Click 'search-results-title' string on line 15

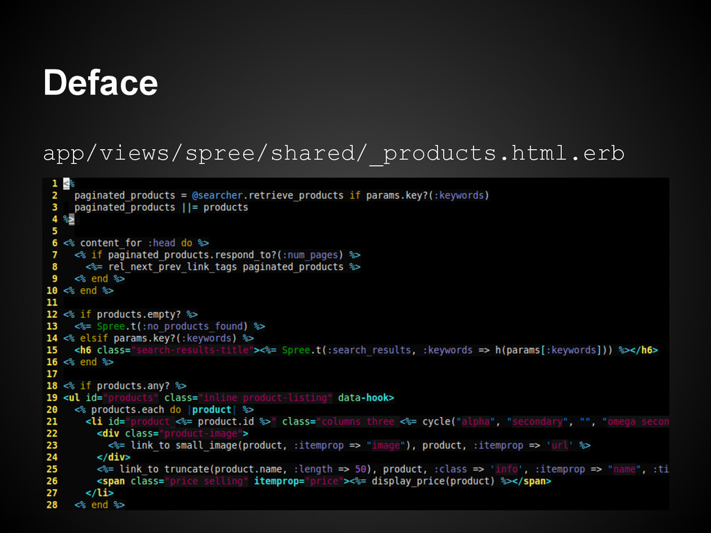(192, 350)
